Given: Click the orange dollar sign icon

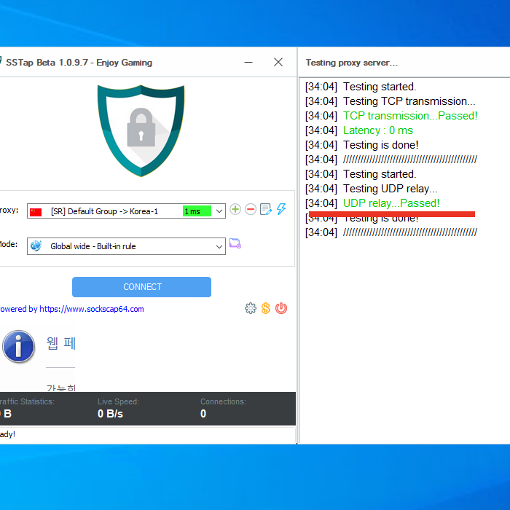Looking at the screenshot, I should click(x=266, y=308).
